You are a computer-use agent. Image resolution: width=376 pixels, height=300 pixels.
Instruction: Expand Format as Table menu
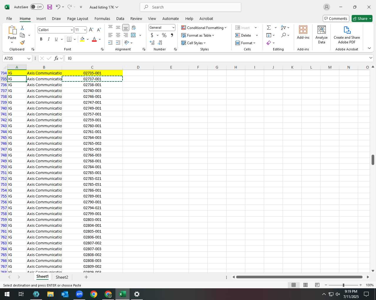point(198,35)
